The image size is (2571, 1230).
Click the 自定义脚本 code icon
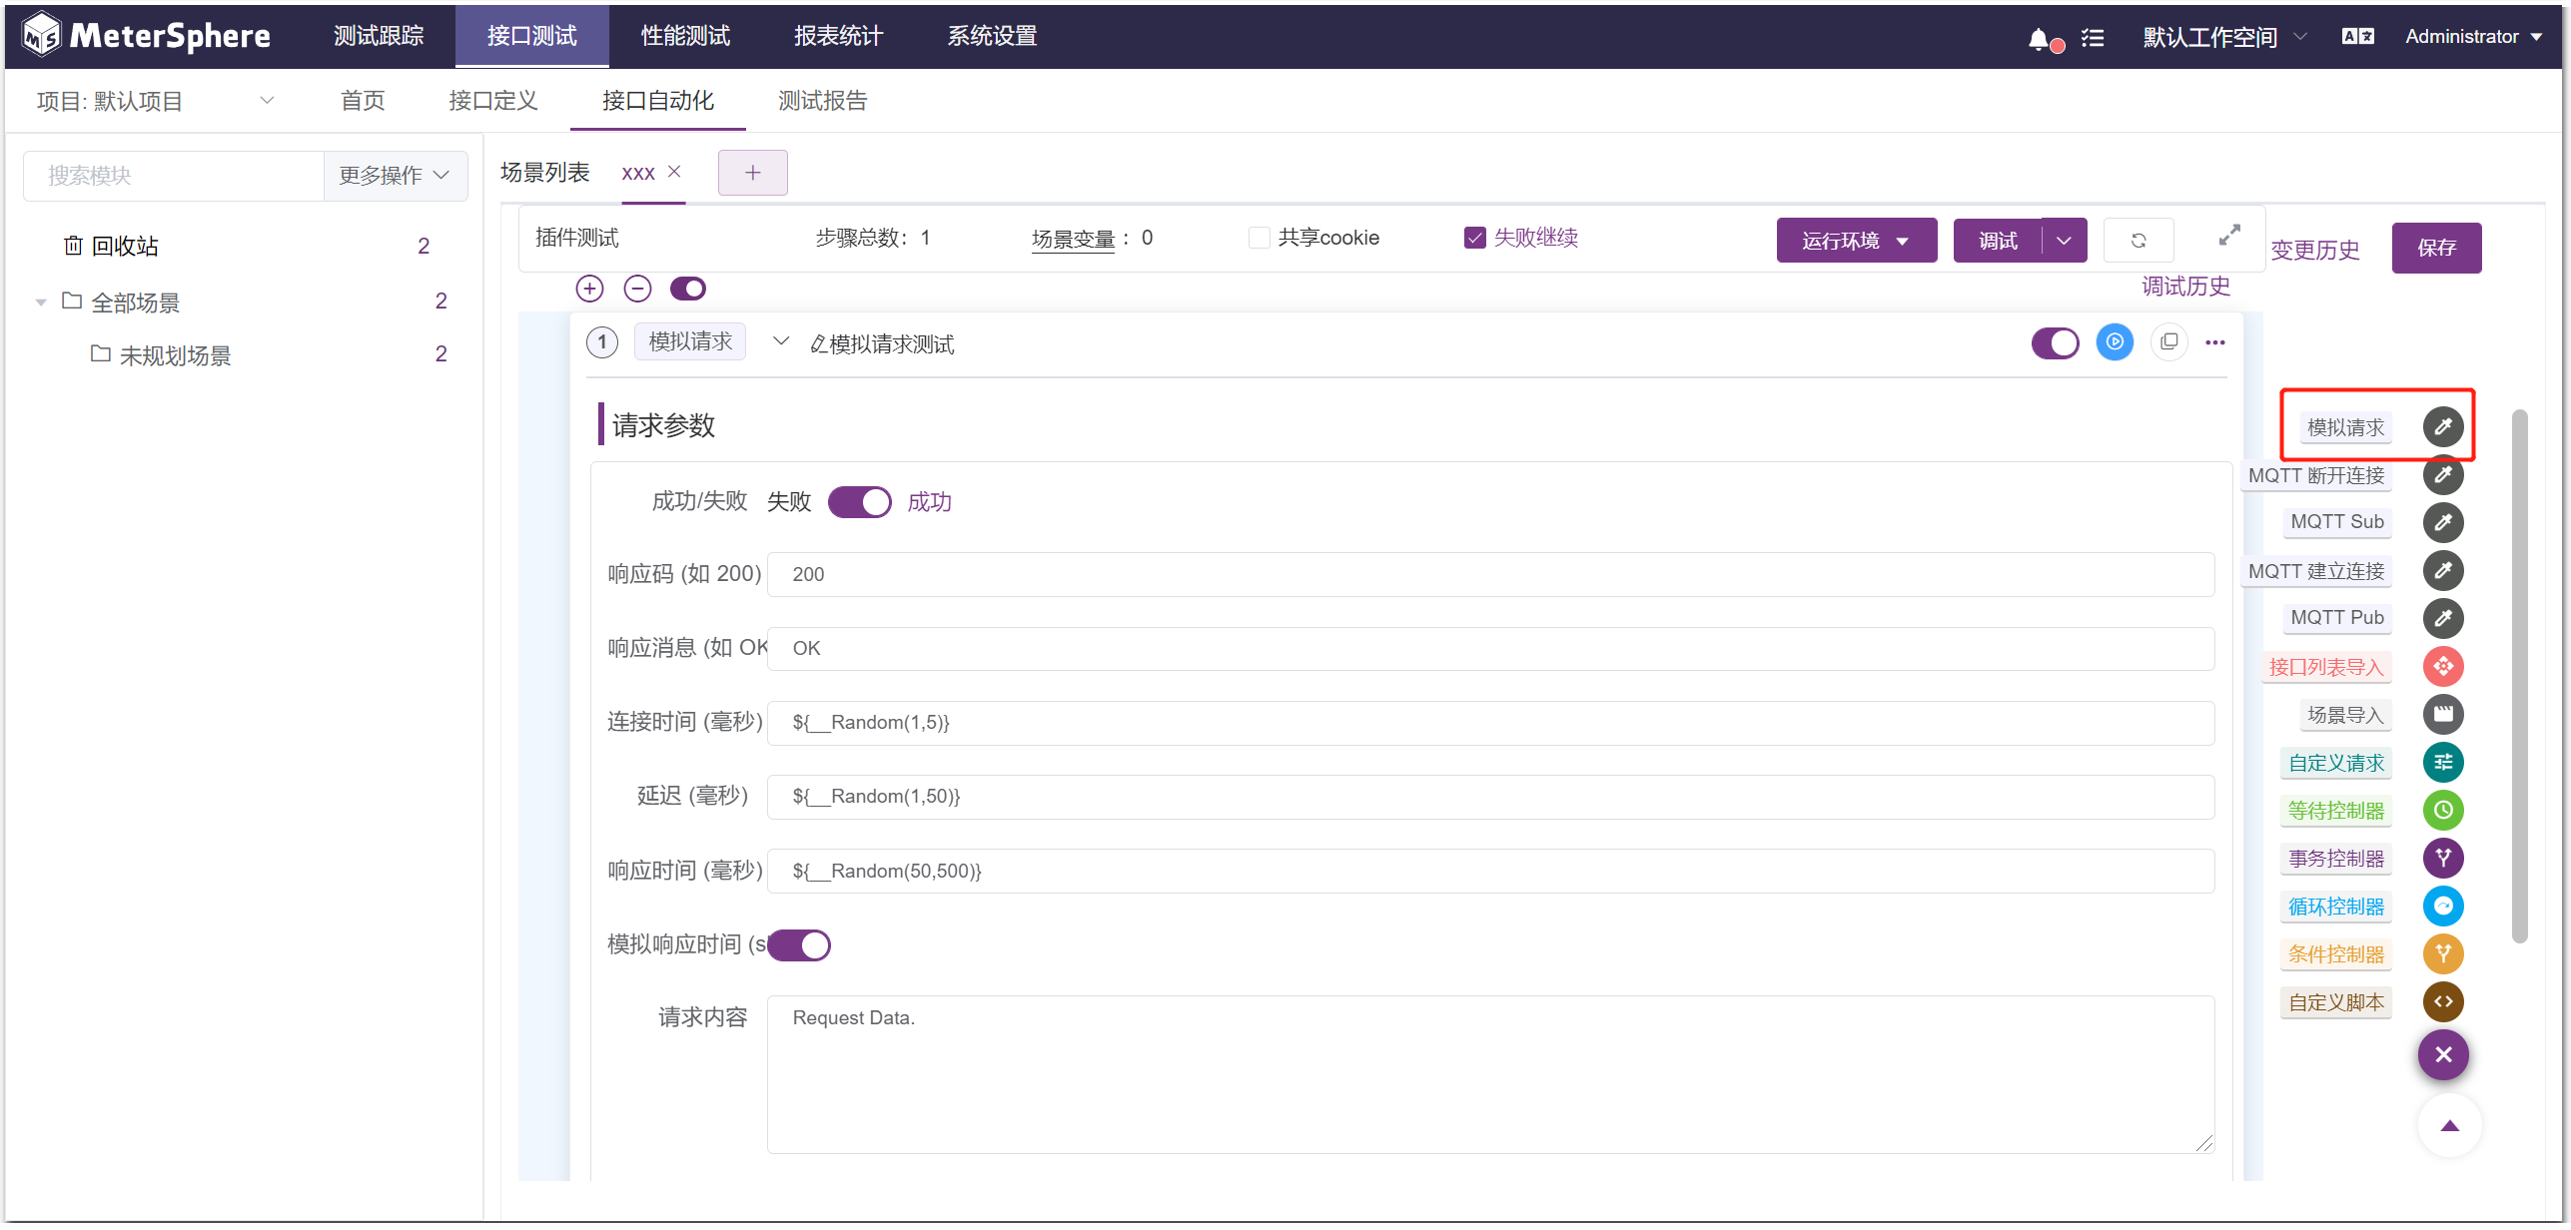point(2443,1002)
